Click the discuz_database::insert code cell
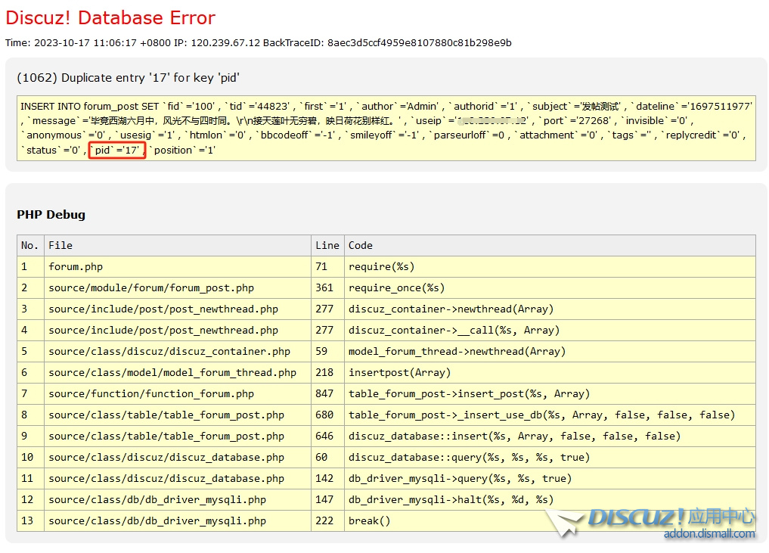Screen dimensions: 769x553 550,436
